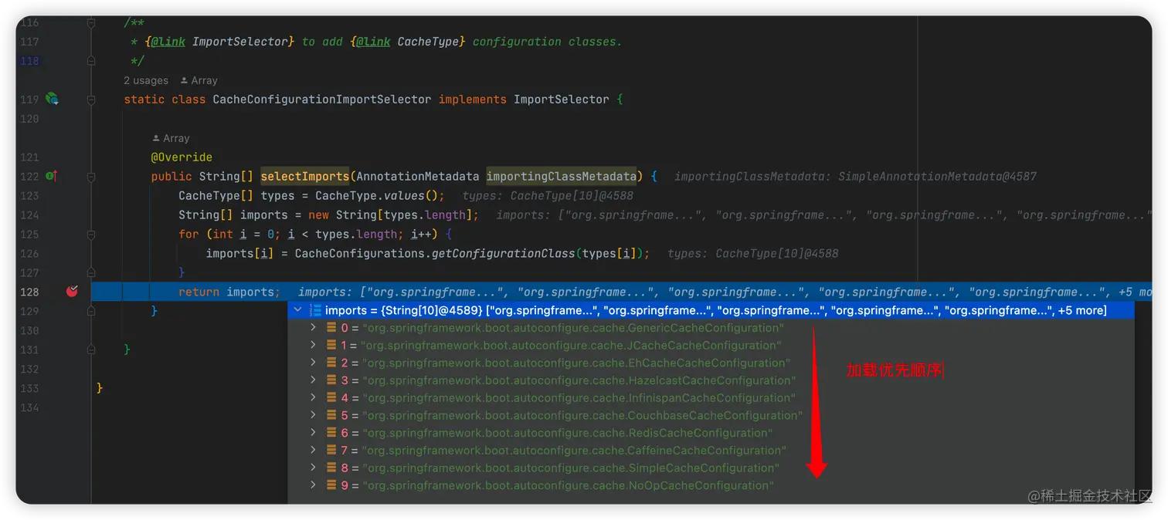Click the element icon of index 5
The width and height of the screenshot is (1168, 520).
point(331,415)
